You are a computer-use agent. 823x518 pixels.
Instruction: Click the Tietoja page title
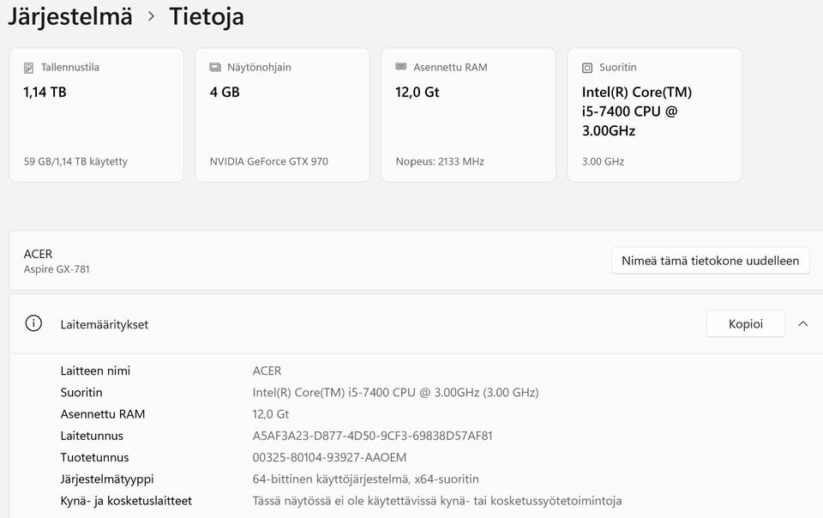click(207, 16)
